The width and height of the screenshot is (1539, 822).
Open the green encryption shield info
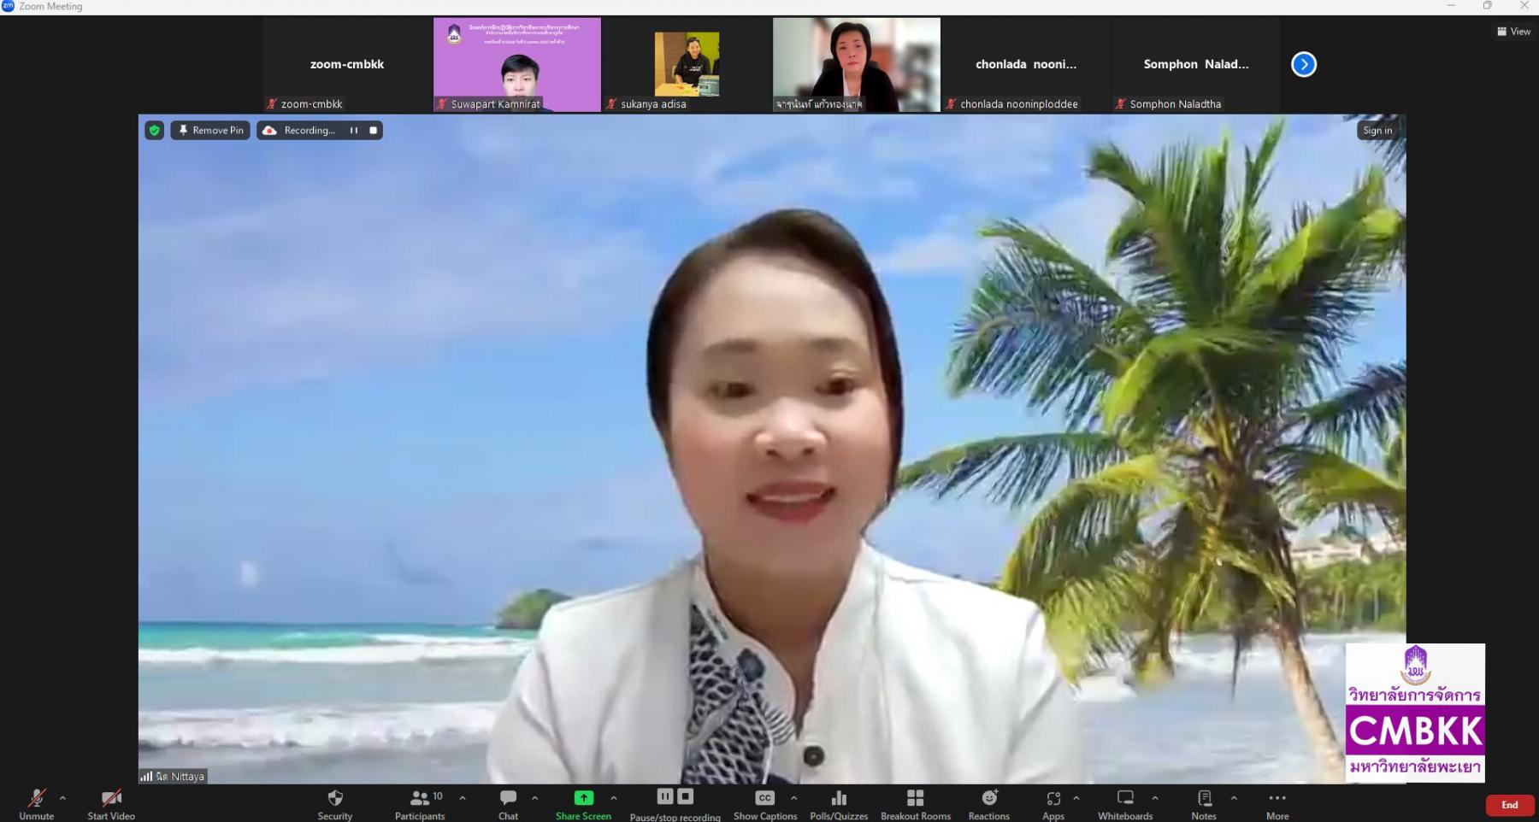[154, 130]
